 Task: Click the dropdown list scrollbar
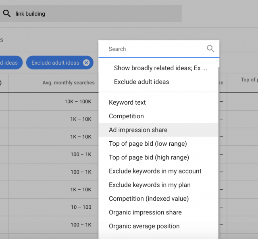(218, 153)
